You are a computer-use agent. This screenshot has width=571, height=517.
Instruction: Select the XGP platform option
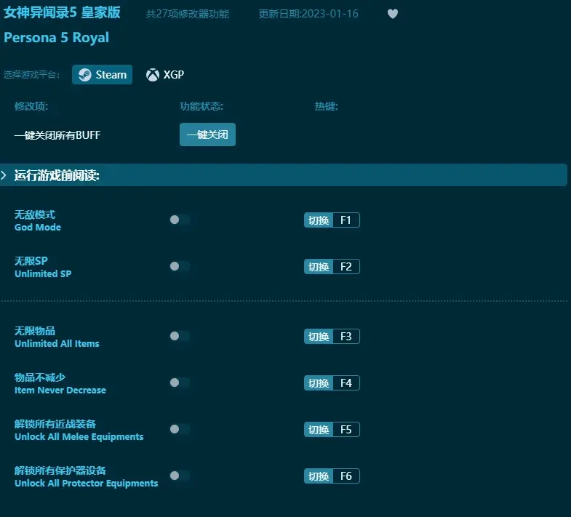click(165, 75)
